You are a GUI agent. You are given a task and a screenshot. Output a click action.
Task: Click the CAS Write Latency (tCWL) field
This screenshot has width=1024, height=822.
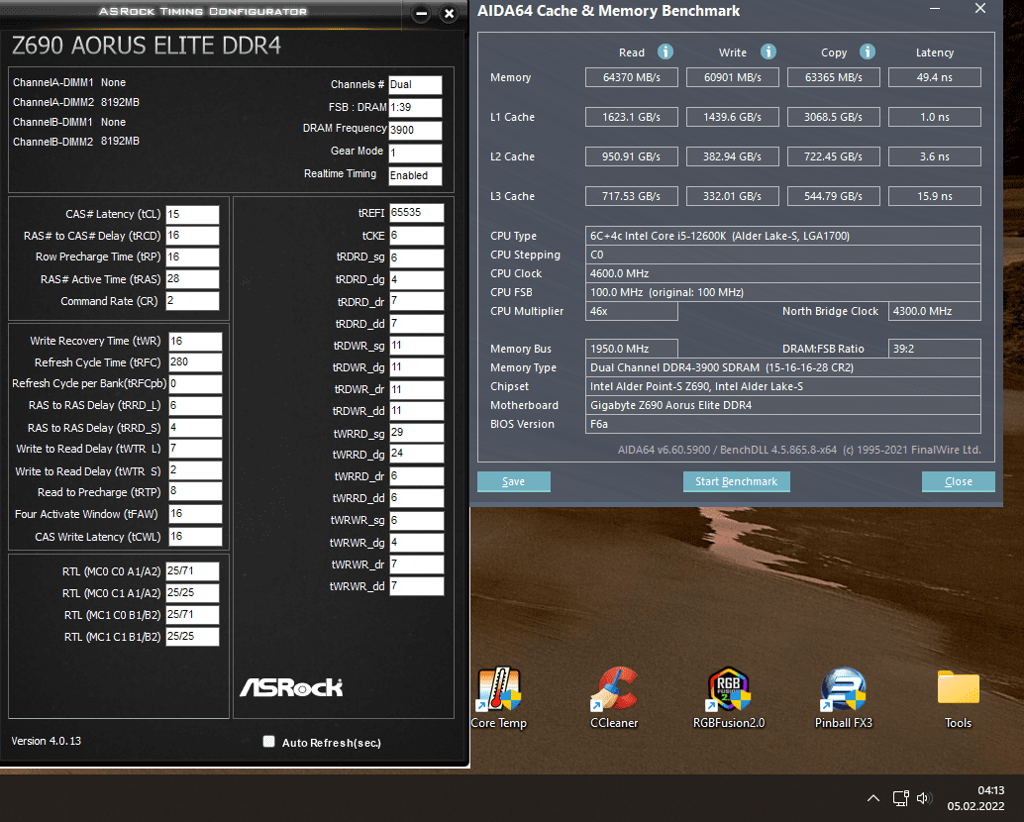click(x=195, y=537)
